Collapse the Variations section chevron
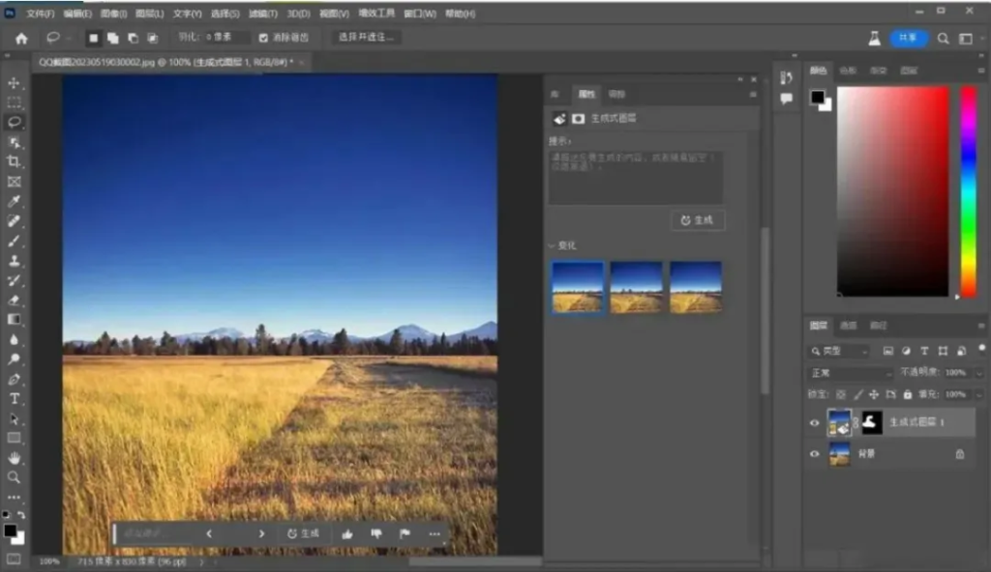The height and width of the screenshot is (572, 991). [x=552, y=245]
